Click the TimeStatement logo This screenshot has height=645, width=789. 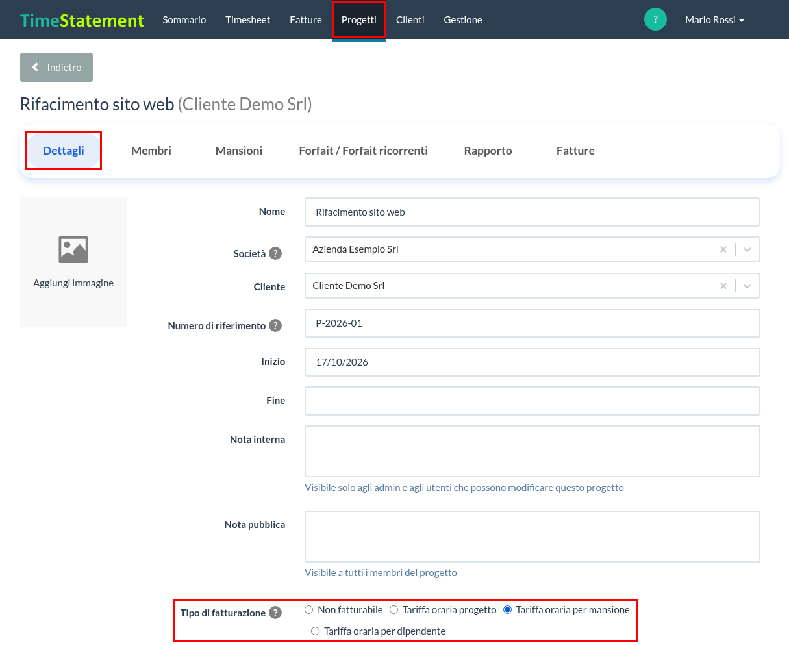82,20
